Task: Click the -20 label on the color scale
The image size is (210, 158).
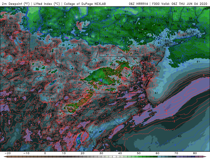Action: pos(8,153)
